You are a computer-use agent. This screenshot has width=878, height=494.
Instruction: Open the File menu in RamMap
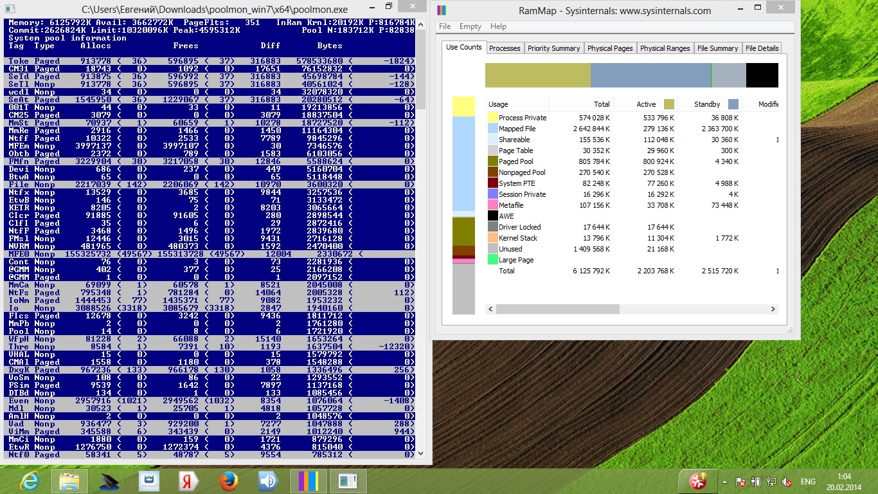point(445,26)
